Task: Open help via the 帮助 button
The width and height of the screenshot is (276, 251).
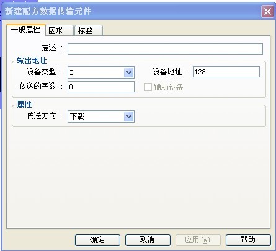Action: [x=248, y=240]
